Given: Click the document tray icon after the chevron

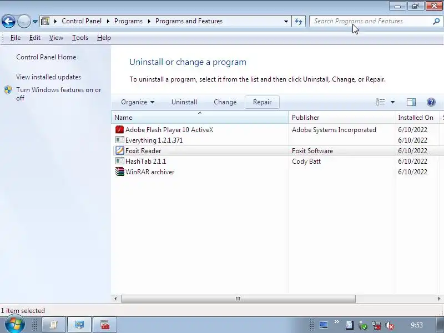Looking at the screenshot, I should (x=350, y=325).
